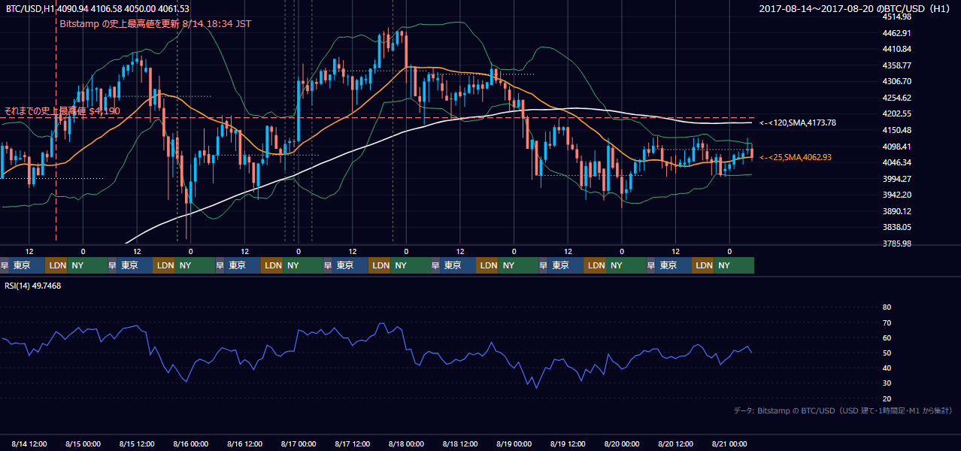Click the Bitstamp 史上最高値を更新 8/14 18:34 annotation
Image resolution: width=961 pixels, height=451 pixels.
[x=155, y=24]
